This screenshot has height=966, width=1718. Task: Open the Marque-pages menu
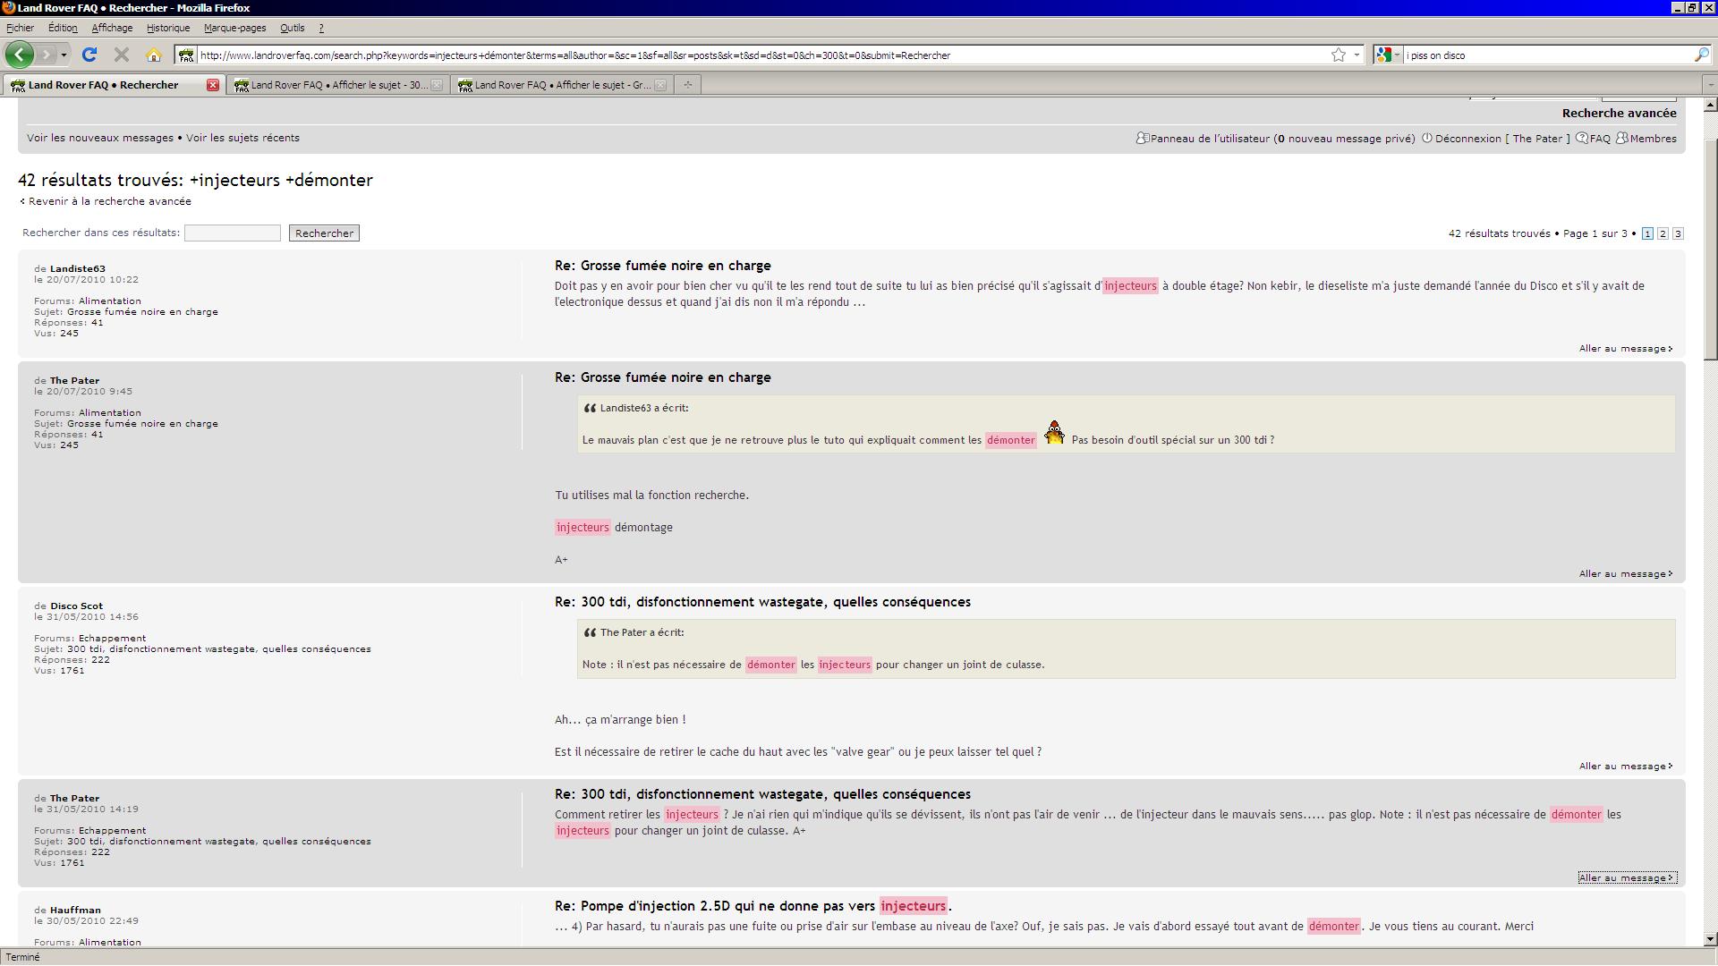click(234, 28)
